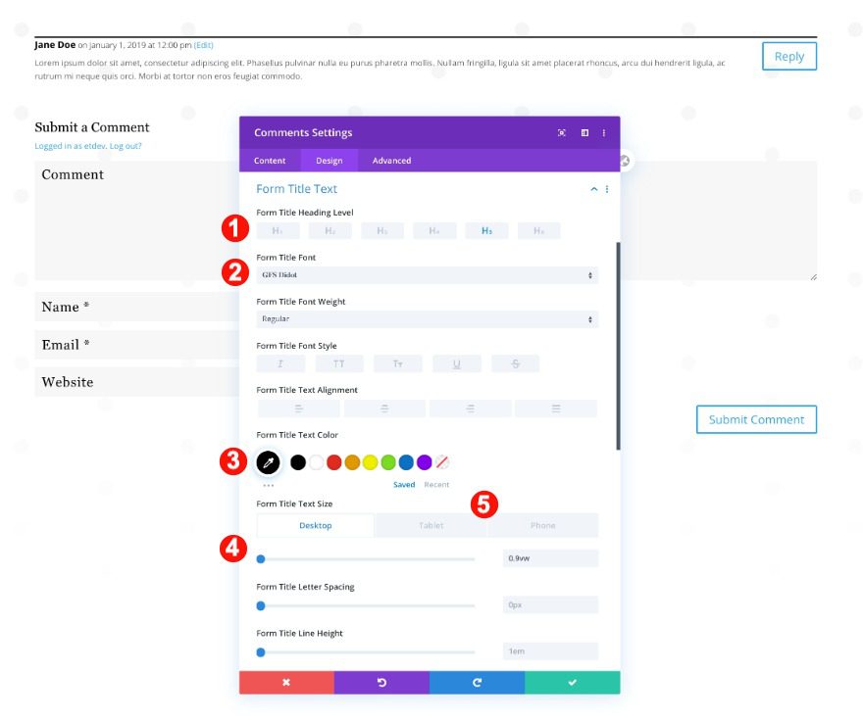Screen dimensions: 863x721
Task: Show Recent color palette
Action: 436,485
